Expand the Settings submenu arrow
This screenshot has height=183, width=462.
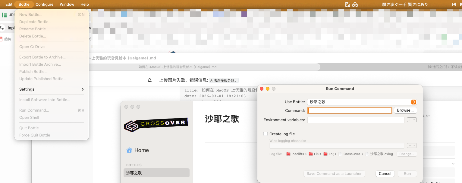(83, 89)
